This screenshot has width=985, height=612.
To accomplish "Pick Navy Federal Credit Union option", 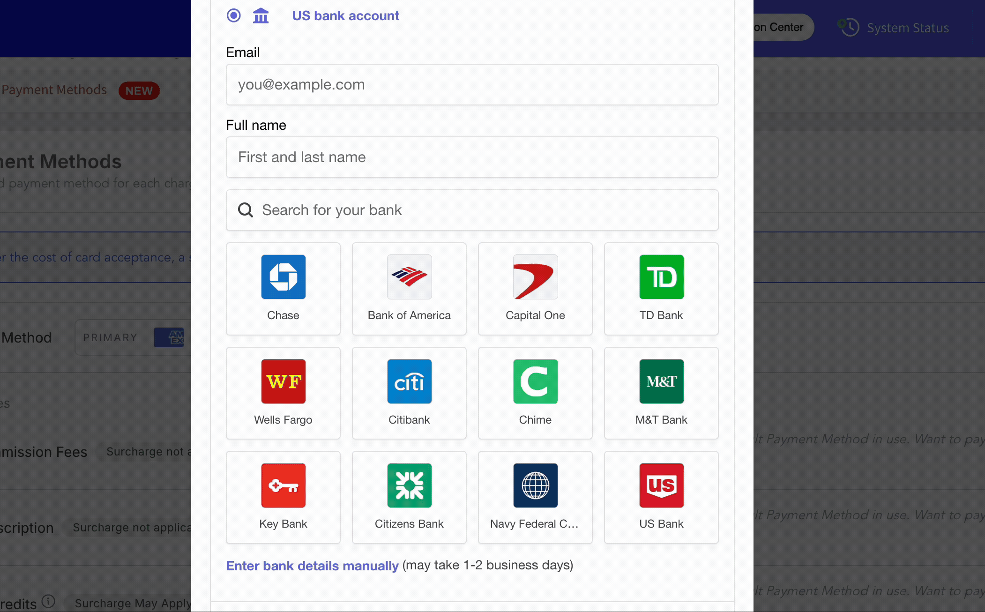I will [x=535, y=497].
